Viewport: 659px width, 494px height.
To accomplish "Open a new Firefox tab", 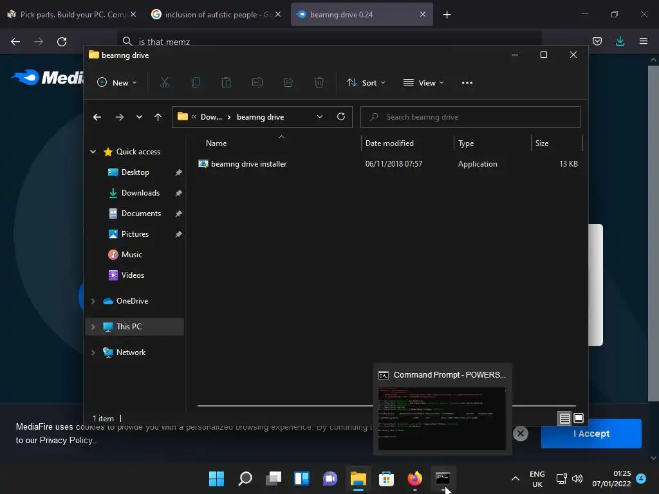I will (447, 15).
